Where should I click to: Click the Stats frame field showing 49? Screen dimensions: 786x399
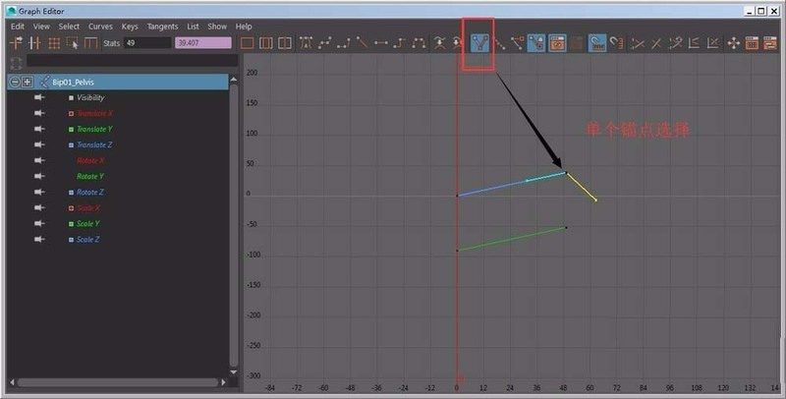pos(147,43)
